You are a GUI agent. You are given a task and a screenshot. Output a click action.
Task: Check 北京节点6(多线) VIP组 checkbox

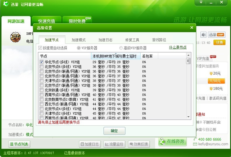point(41,67)
